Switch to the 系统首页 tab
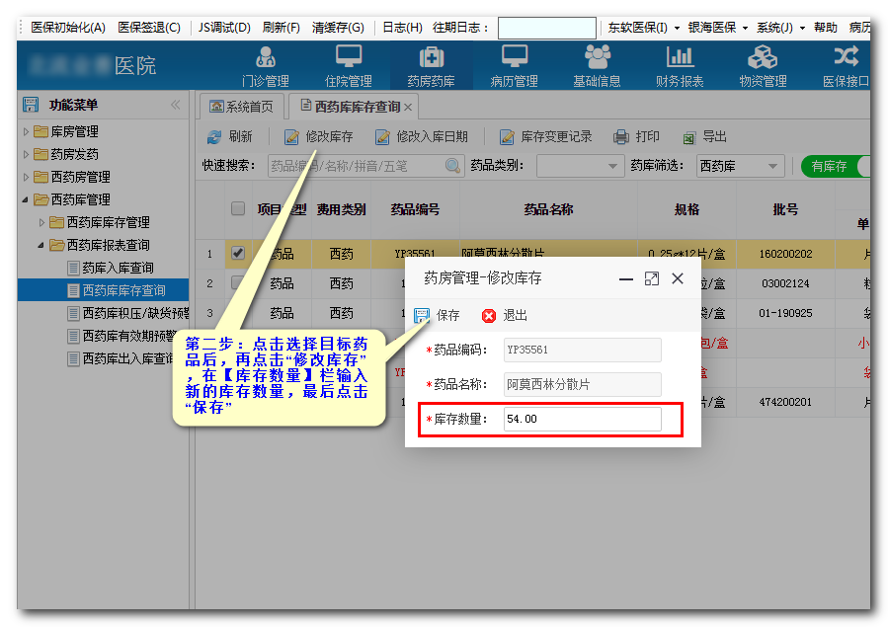Screen dimensions: 888x627 [243, 106]
